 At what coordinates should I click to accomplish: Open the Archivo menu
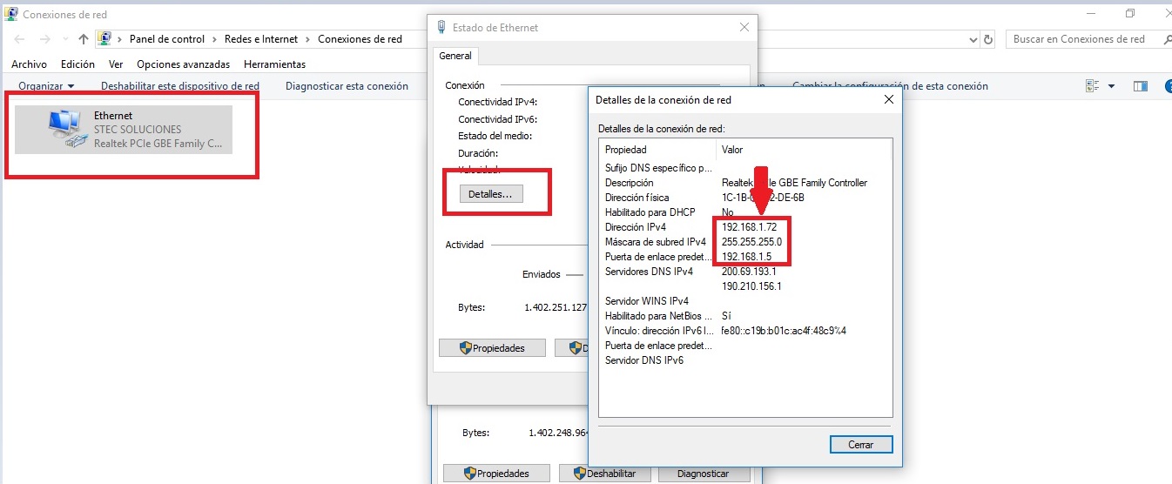click(29, 64)
